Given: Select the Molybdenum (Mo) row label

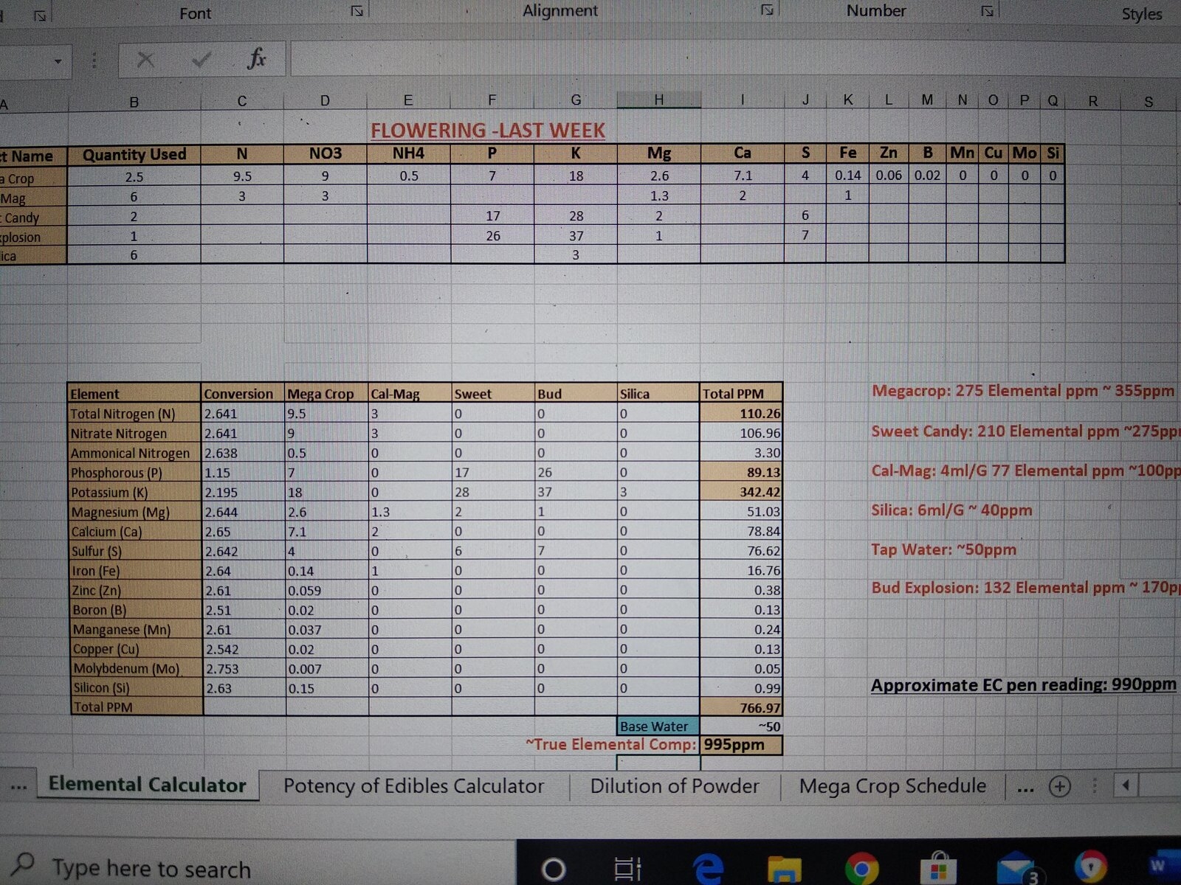Looking at the screenshot, I should tap(135, 669).
